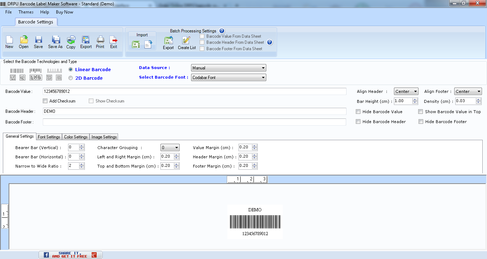The height and width of the screenshot is (259, 487).
Task: Select 2D Barcode radio button
Action: click(x=71, y=78)
